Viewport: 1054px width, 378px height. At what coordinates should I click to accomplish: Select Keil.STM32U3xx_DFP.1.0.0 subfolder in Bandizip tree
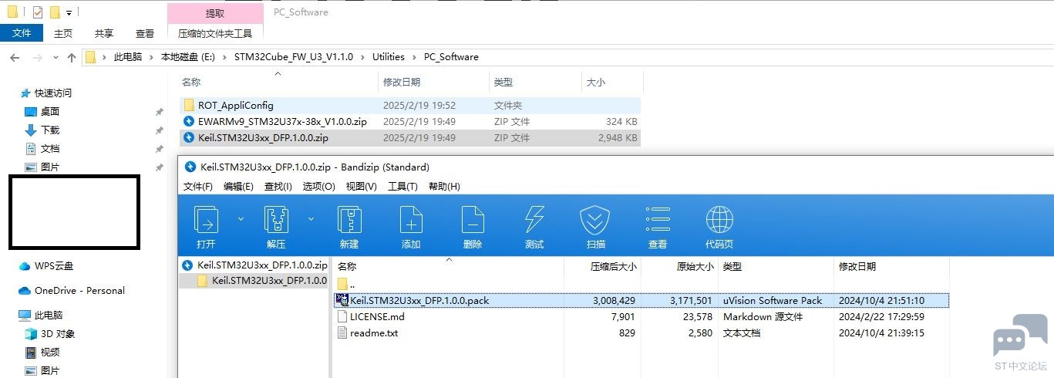click(262, 281)
